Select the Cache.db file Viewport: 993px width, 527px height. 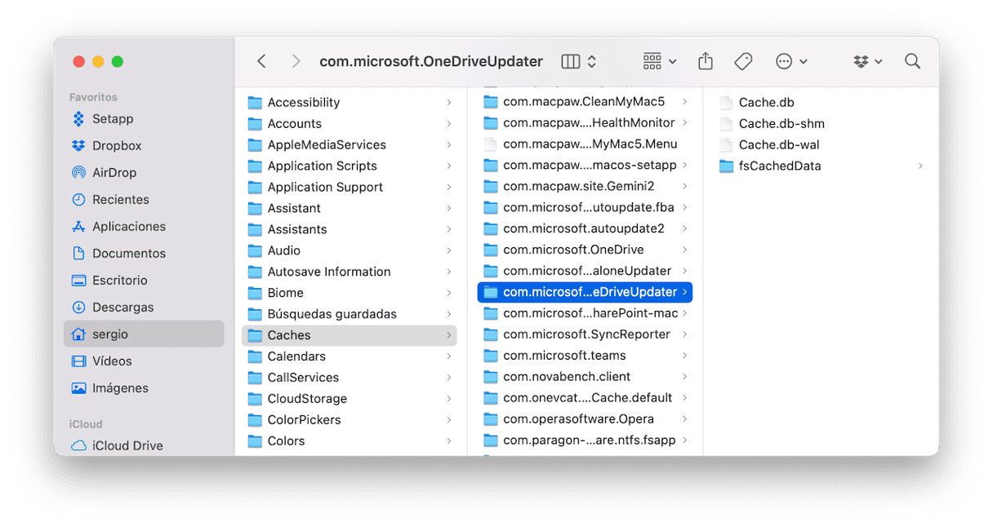point(766,103)
